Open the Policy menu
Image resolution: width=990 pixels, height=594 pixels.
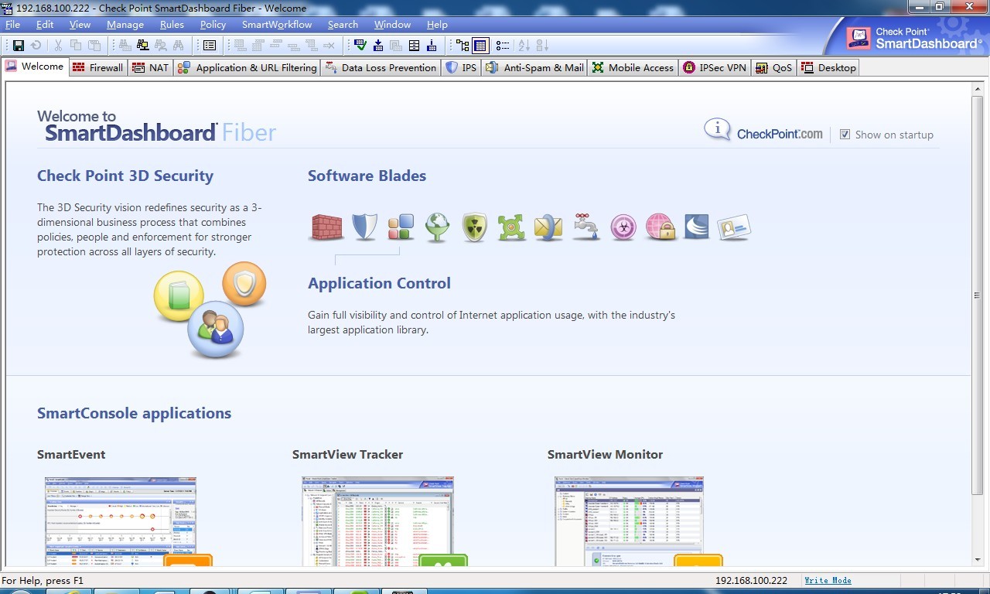[213, 24]
